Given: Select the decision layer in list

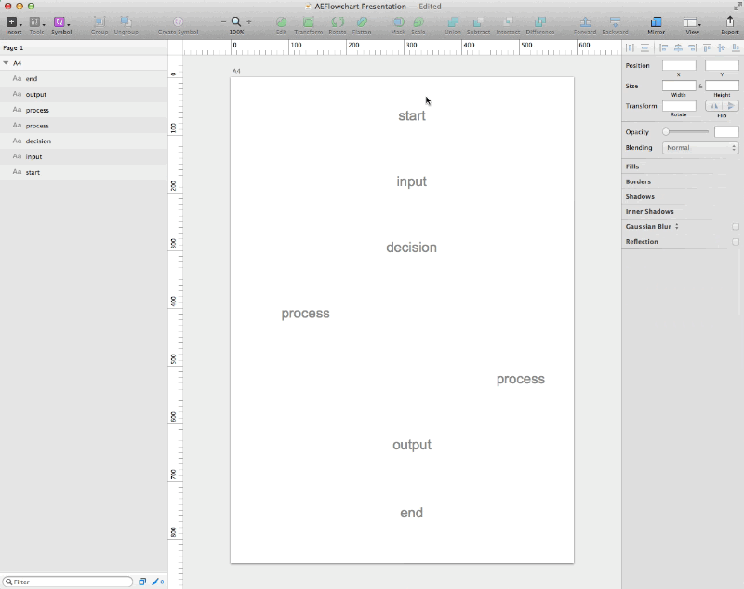Looking at the screenshot, I should coord(38,141).
